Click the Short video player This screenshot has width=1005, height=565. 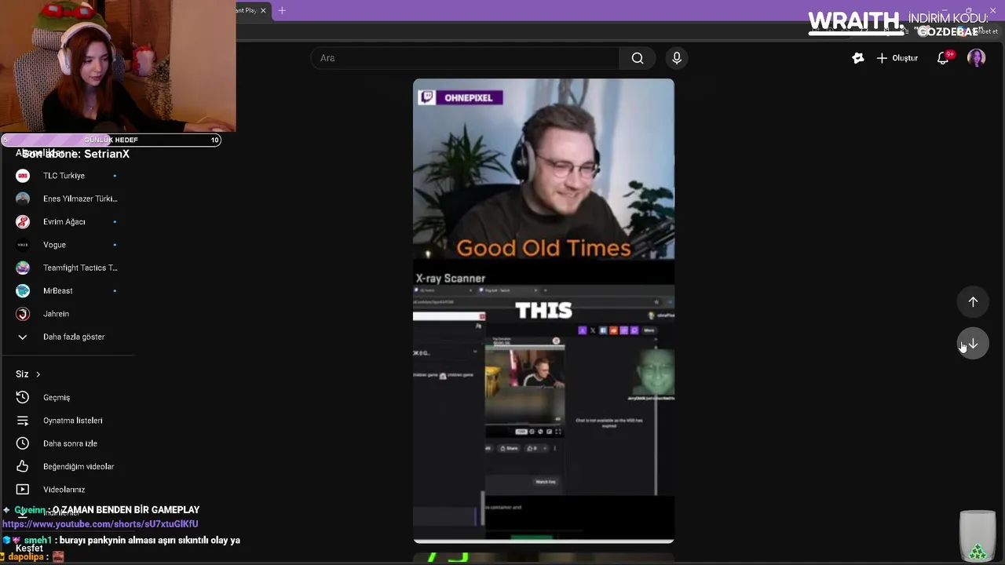point(543,311)
